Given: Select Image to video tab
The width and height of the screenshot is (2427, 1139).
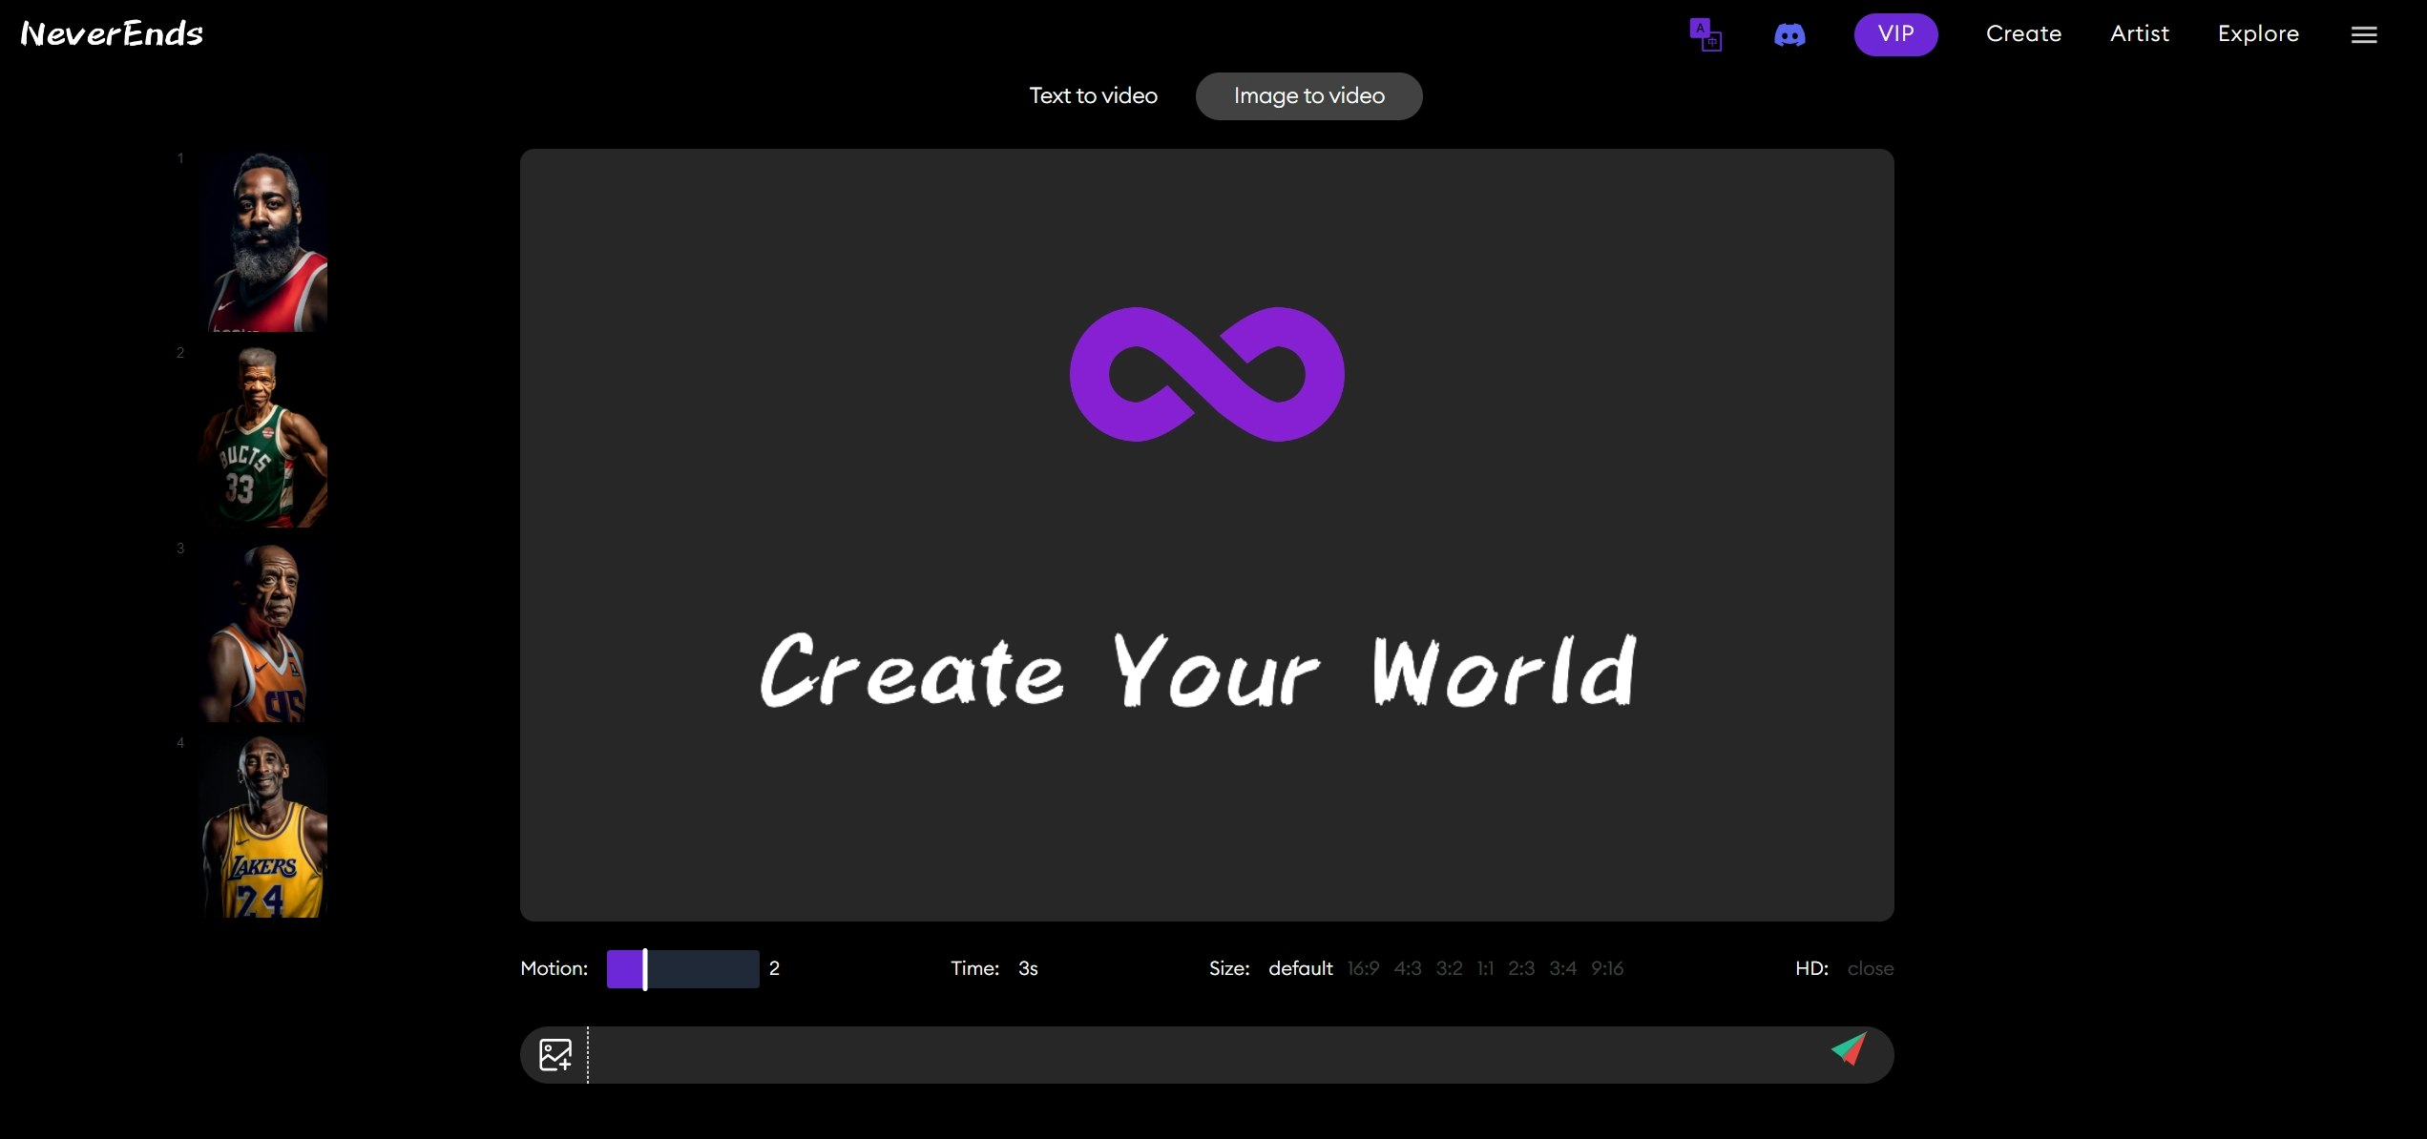Looking at the screenshot, I should [1308, 95].
